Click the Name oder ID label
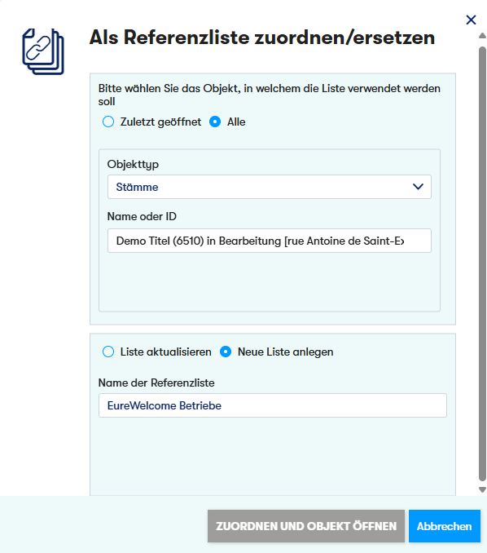 point(142,216)
